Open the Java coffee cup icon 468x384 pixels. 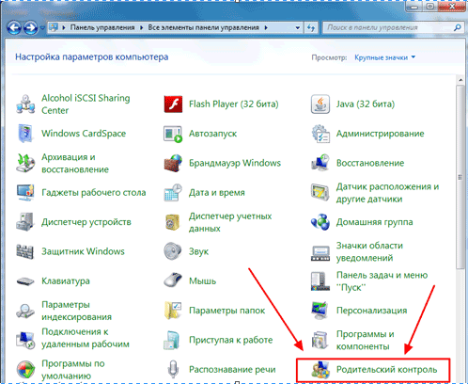click(x=320, y=104)
